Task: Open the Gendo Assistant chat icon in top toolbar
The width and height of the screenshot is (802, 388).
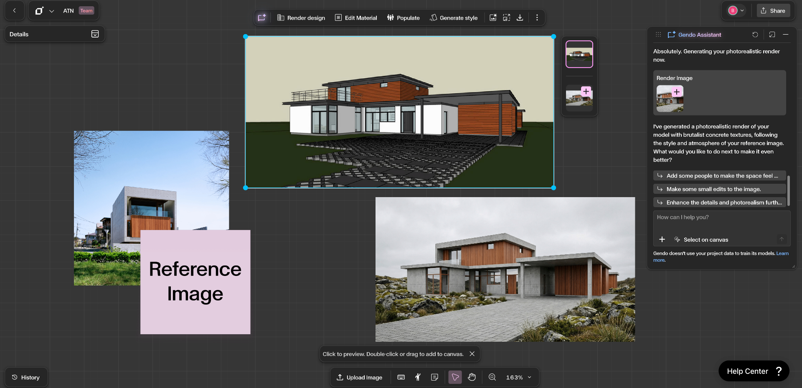Action: (x=262, y=18)
